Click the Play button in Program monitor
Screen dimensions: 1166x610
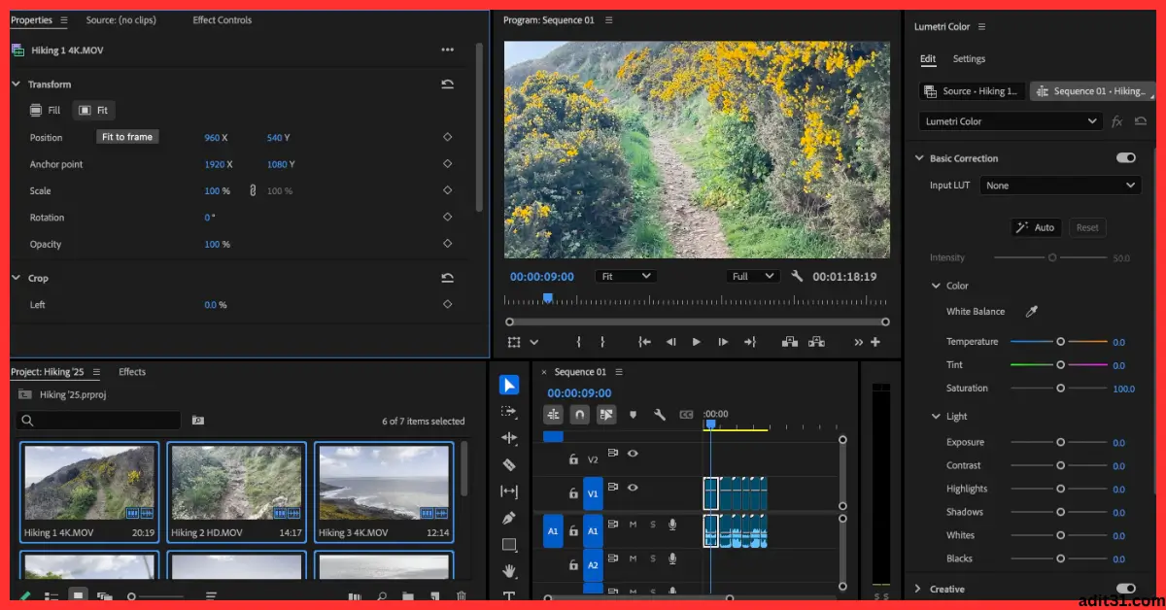tap(696, 342)
